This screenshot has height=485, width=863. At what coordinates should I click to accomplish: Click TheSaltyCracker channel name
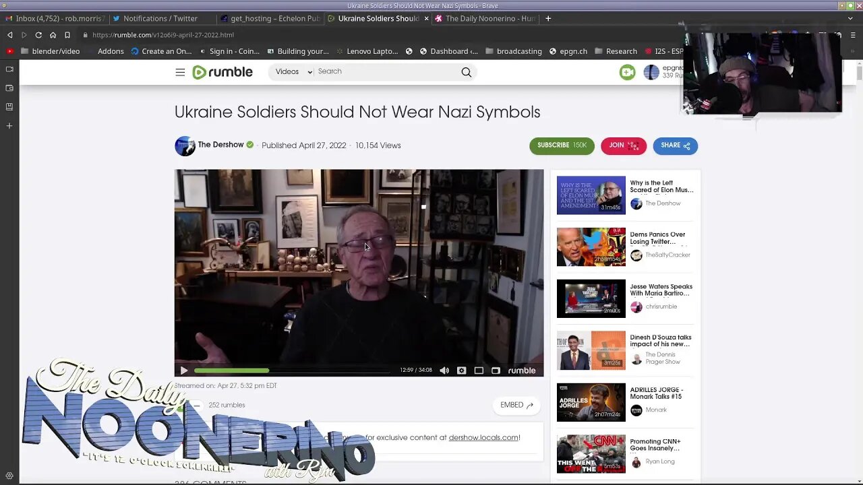667,255
